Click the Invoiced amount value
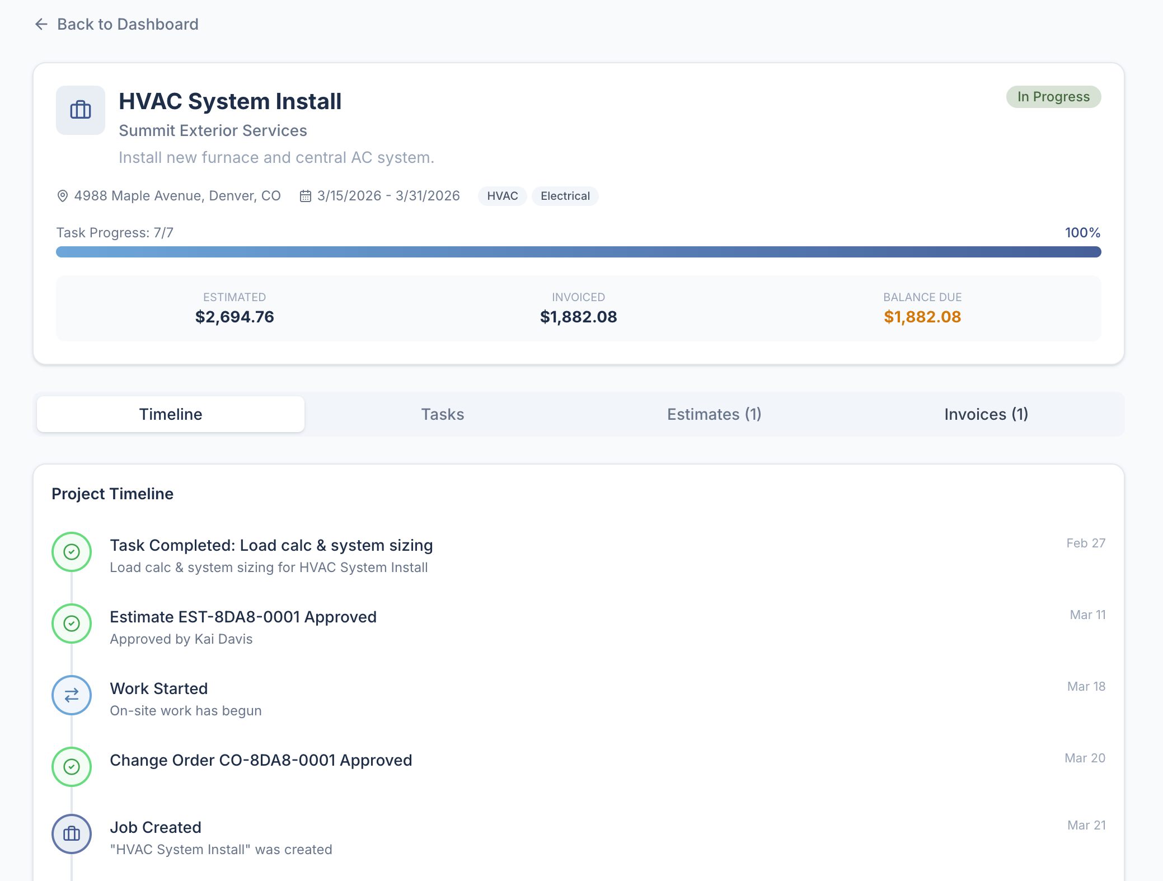 (x=579, y=317)
